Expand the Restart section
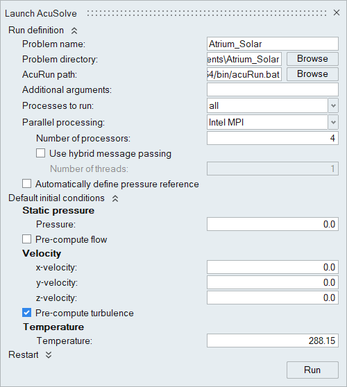Image resolution: width=347 pixels, height=387 pixels. tap(49, 355)
